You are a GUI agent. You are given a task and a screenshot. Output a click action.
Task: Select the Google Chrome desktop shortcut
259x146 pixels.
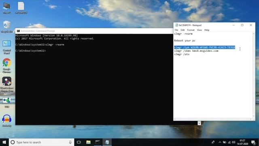click(7, 66)
